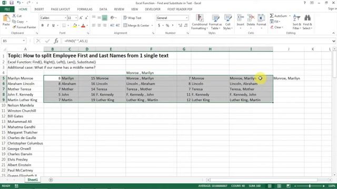Add a new sheet with plus button
337x189 pixels.
(51, 180)
